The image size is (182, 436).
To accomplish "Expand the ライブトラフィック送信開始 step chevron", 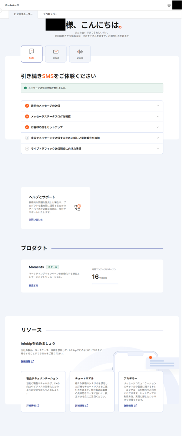I will coord(158,149).
